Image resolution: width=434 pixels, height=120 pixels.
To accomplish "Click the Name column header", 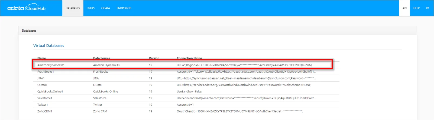I will pos(41,58).
